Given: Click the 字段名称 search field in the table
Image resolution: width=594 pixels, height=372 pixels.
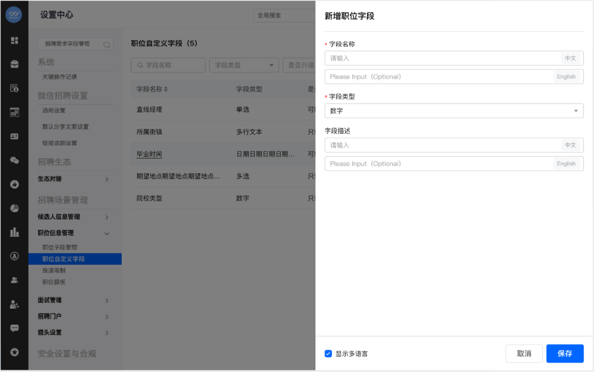Looking at the screenshot, I should click(168, 65).
